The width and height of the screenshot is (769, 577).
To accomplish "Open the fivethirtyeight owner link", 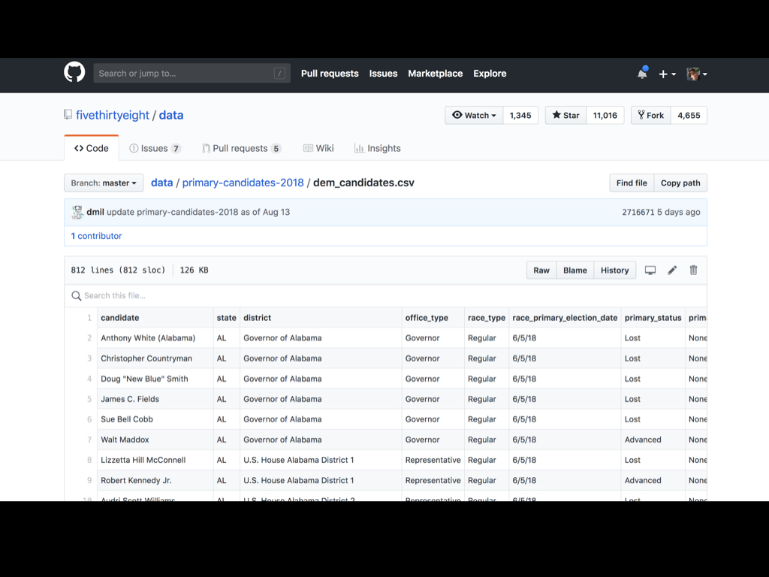I will click(113, 115).
